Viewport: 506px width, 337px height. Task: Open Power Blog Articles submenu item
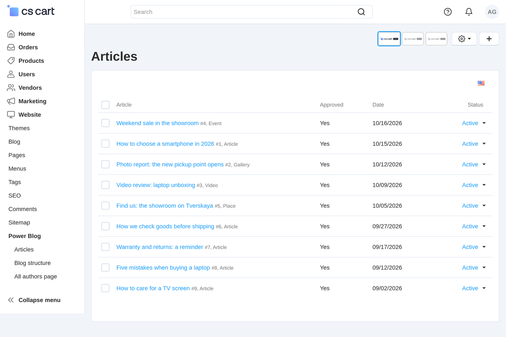pos(24,249)
